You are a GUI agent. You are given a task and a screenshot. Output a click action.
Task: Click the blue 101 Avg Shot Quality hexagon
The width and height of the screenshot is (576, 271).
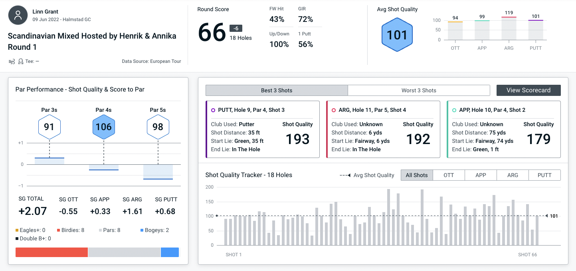tap(397, 35)
